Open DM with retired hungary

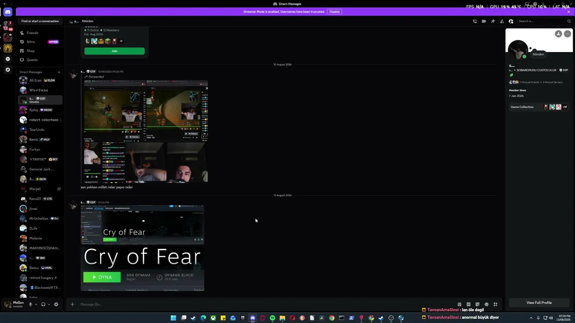click(40, 278)
